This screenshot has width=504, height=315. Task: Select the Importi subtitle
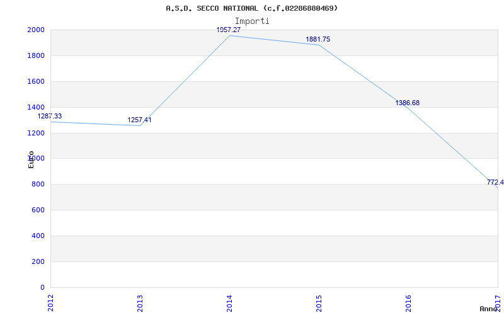[252, 21]
